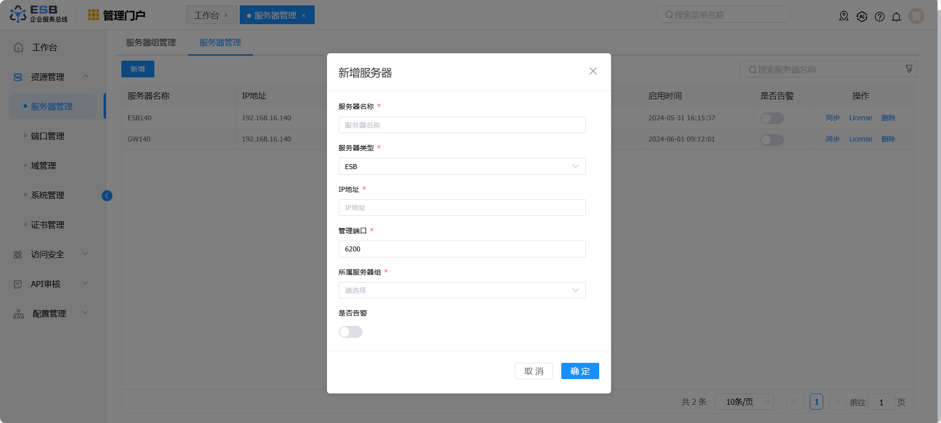Click the filter icon in server search
The image size is (941, 423).
pyautogui.click(x=909, y=69)
